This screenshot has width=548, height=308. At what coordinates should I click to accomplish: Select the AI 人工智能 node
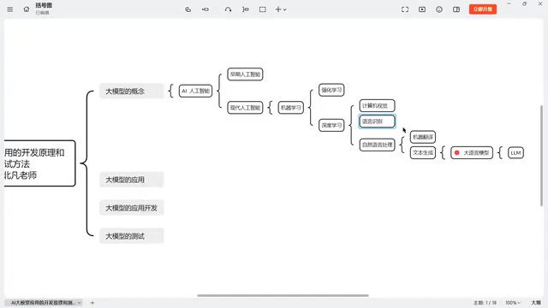click(195, 91)
